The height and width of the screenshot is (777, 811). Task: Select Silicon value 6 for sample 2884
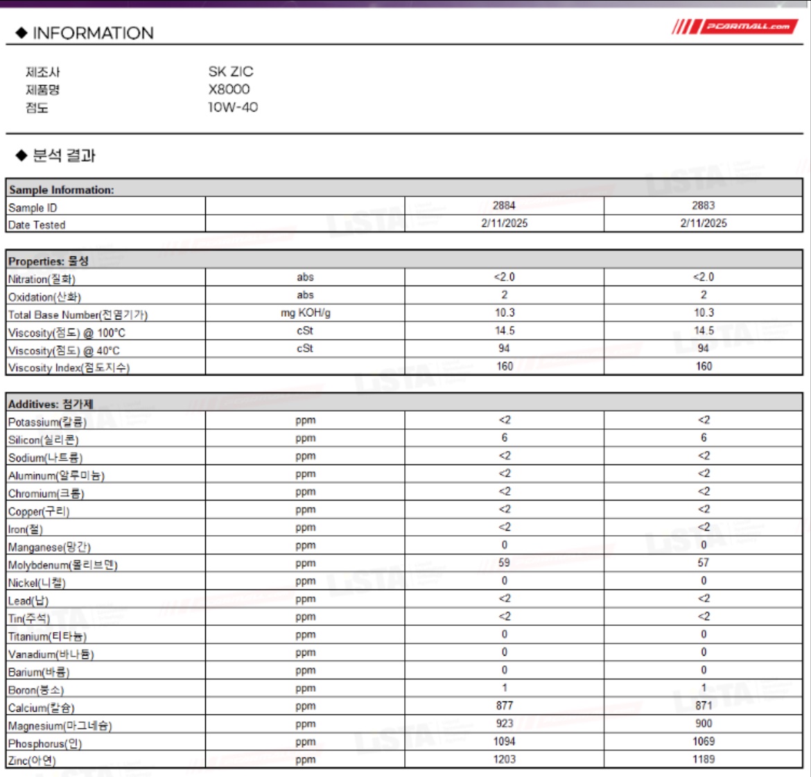click(505, 437)
